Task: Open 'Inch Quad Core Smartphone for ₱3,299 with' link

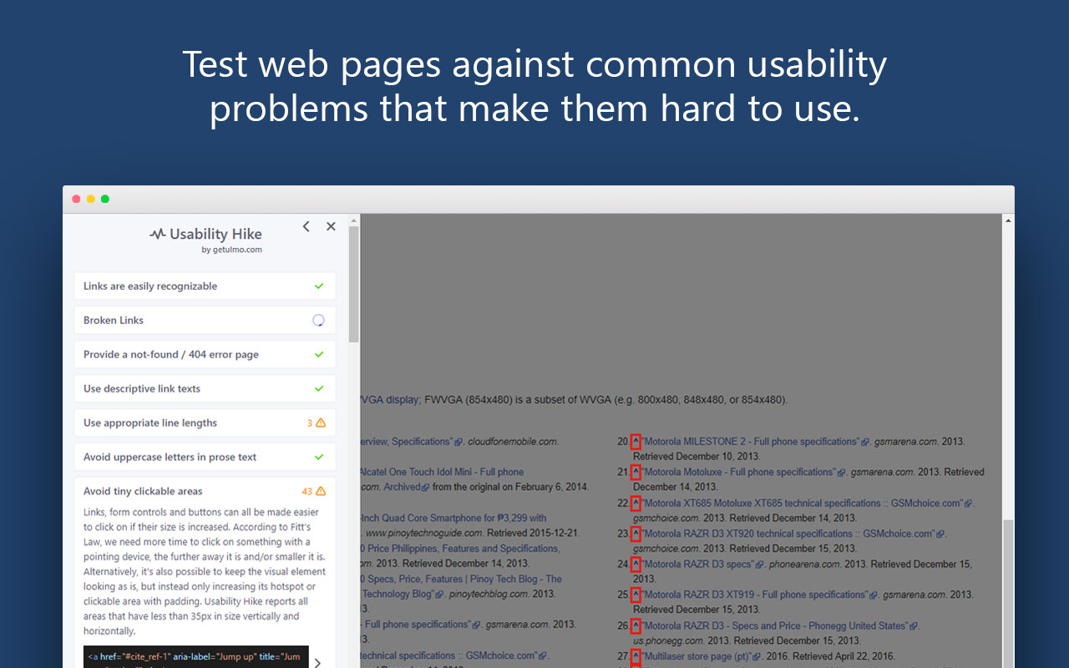Action: tap(453, 518)
